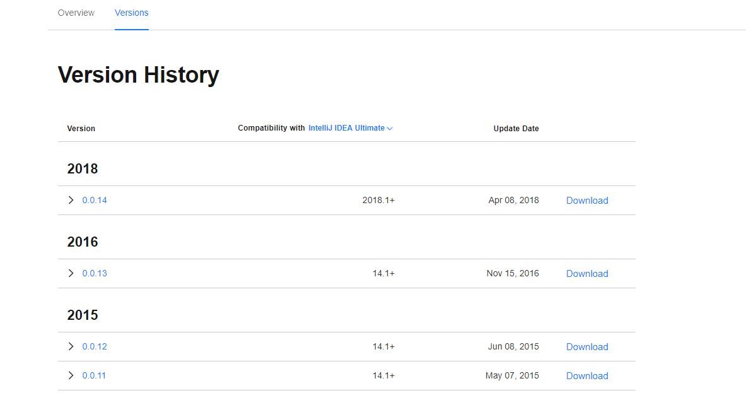
Task: Switch to the Overview tab
Action: click(76, 13)
